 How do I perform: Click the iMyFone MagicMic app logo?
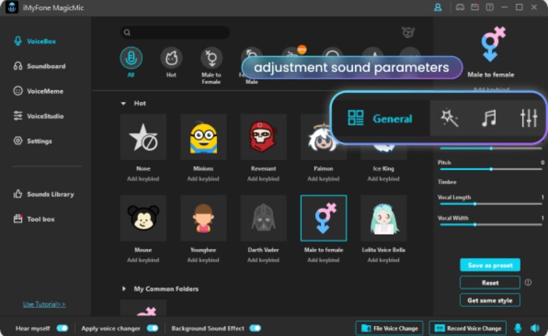12,7
